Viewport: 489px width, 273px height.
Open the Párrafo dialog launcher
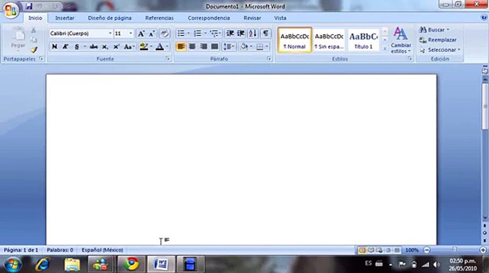[269, 59]
